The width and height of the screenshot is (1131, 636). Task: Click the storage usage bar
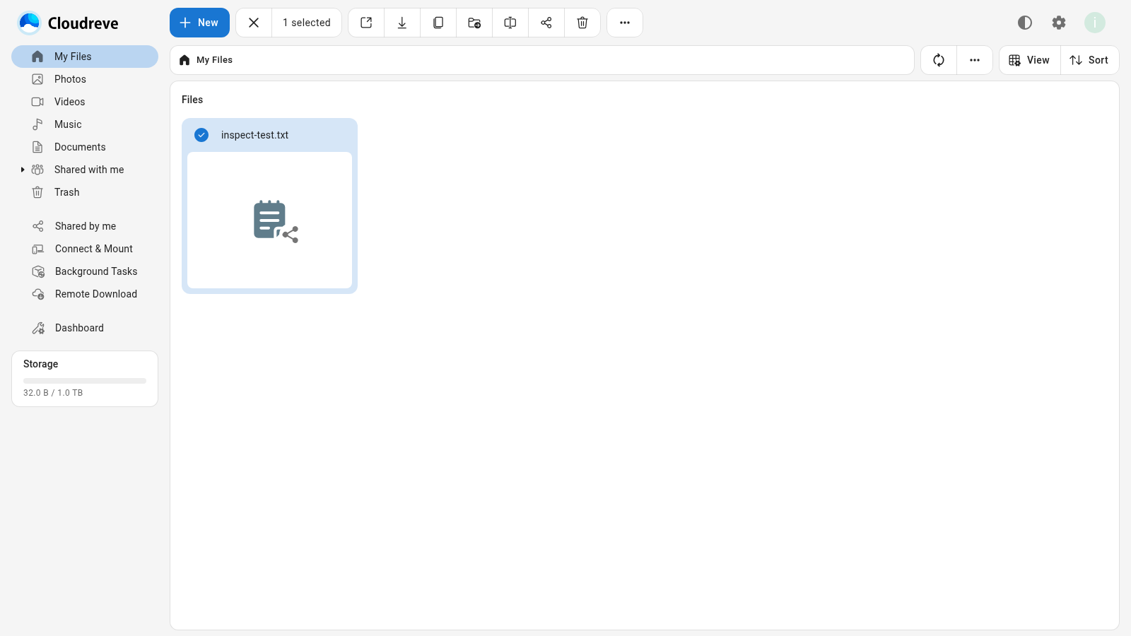[x=85, y=381]
